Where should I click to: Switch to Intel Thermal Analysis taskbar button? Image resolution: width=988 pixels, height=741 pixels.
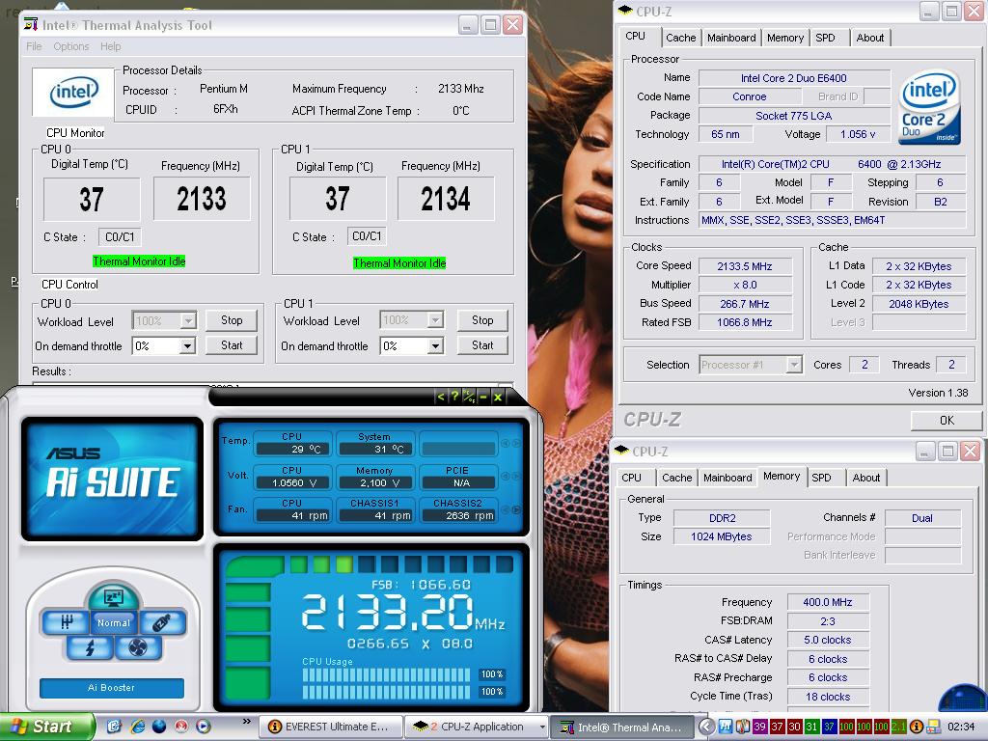click(x=622, y=727)
